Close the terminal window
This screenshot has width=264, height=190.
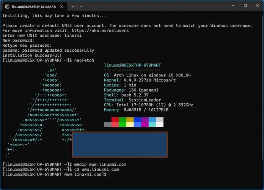tap(258, 5)
